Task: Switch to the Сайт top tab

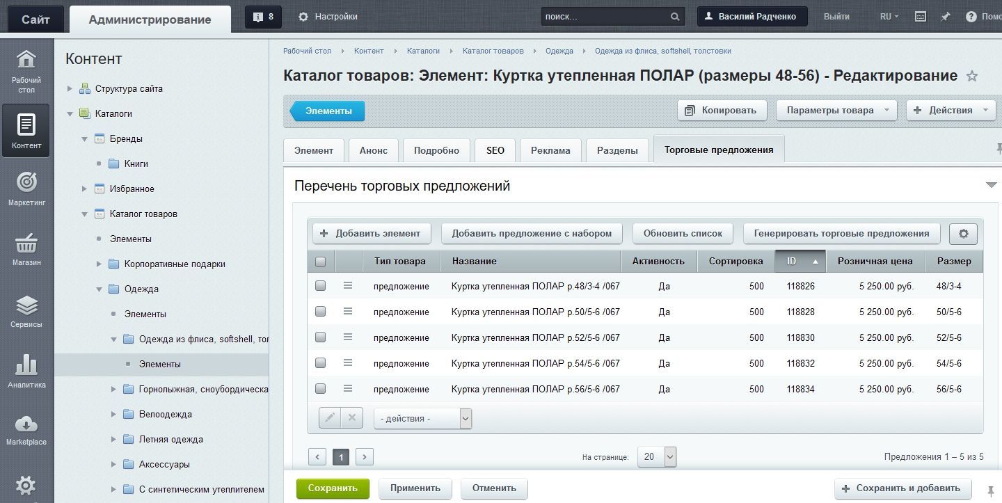Action: point(35,19)
